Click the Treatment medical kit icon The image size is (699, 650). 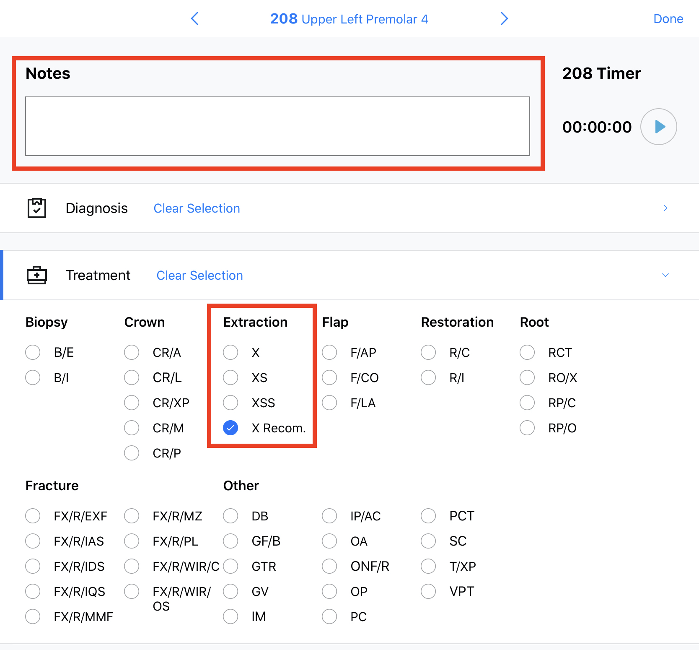(x=37, y=275)
